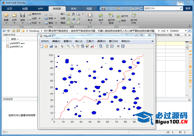Screen dimensions: 194x136
Task: Open the Tools (工具) menu in Figure 1
Action: (90, 41)
